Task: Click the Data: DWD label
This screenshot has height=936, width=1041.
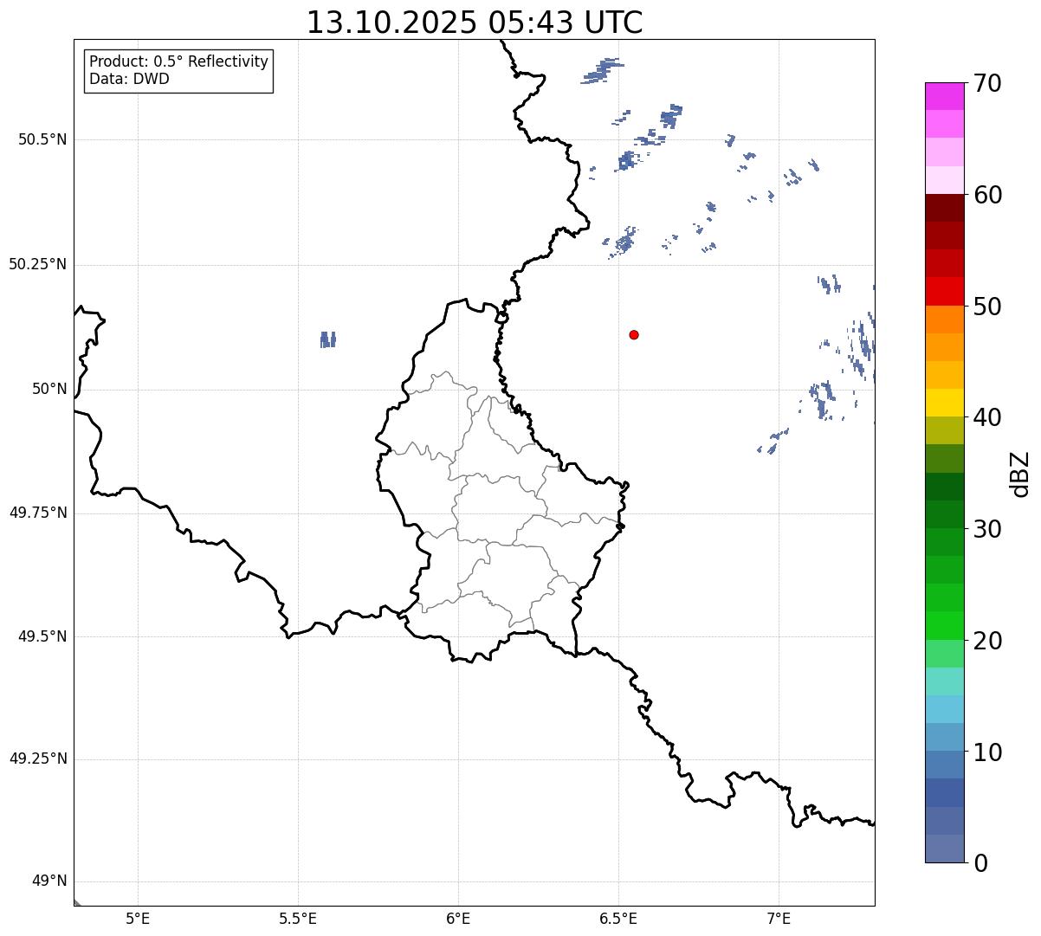Action: [129, 79]
